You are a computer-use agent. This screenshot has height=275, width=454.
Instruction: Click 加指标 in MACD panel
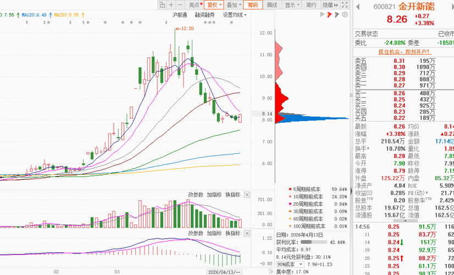click(214, 233)
